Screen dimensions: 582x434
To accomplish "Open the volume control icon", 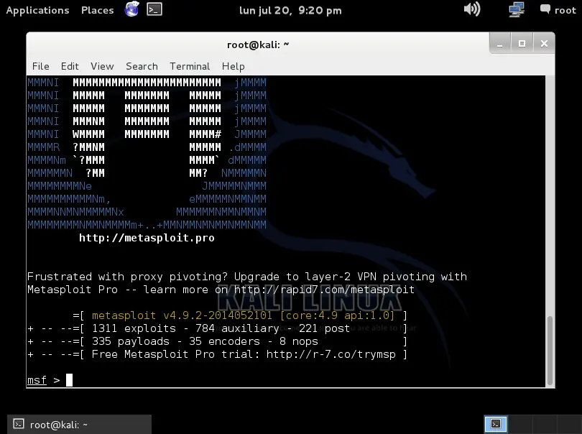I will [472, 9].
